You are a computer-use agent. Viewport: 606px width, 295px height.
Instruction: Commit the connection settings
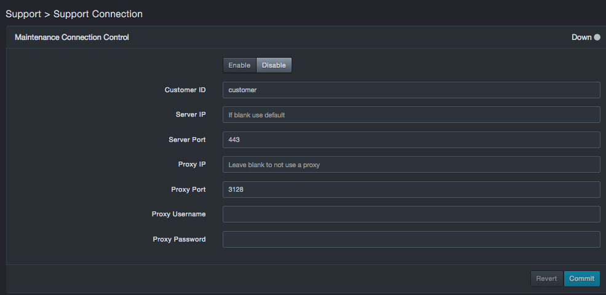(581, 278)
